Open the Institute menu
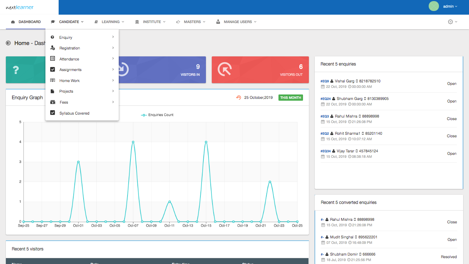This screenshot has height=264, width=469. click(150, 22)
